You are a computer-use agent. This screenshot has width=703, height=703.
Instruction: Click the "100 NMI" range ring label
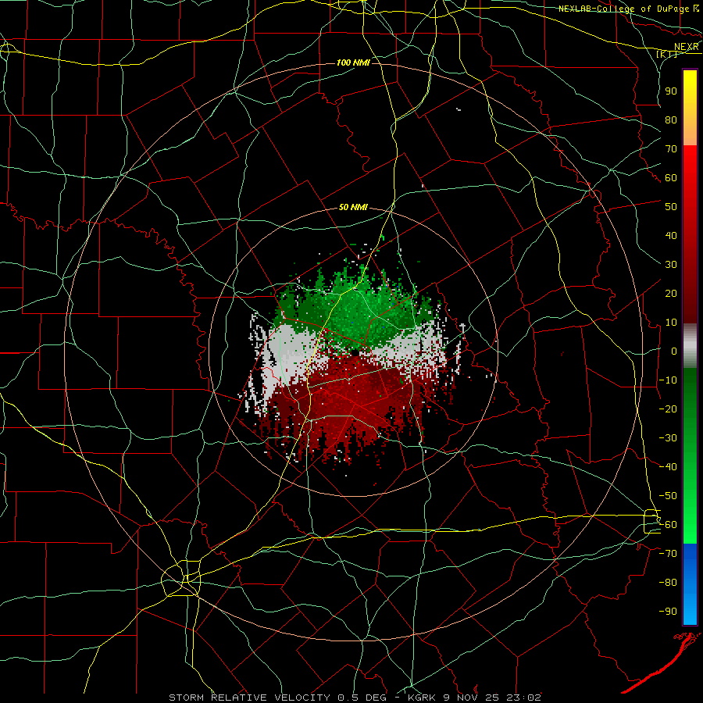353,62
